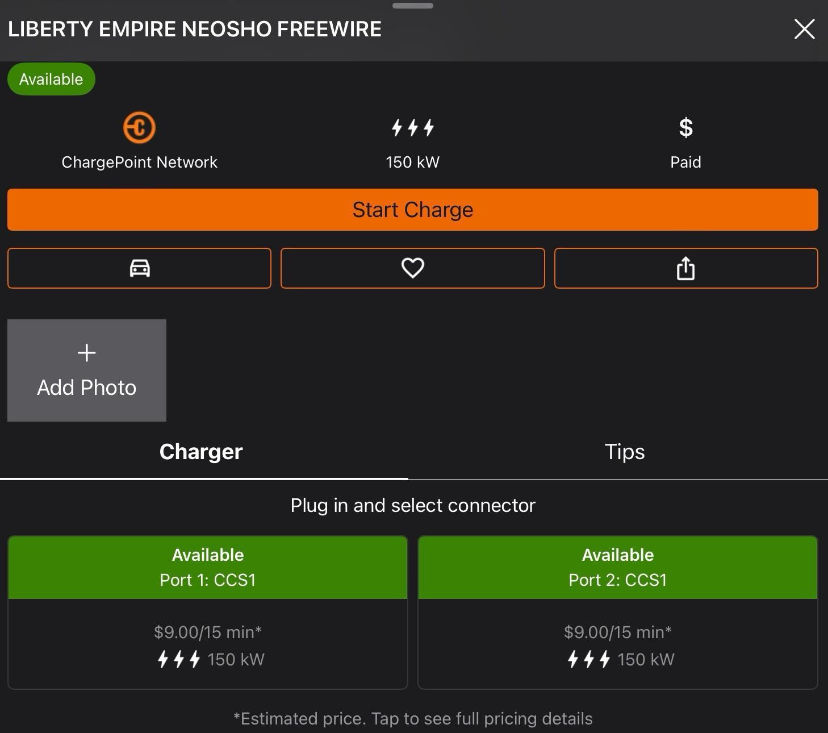
Task: Tap the triple lightning bolt power icon
Action: click(x=413, y=127)
